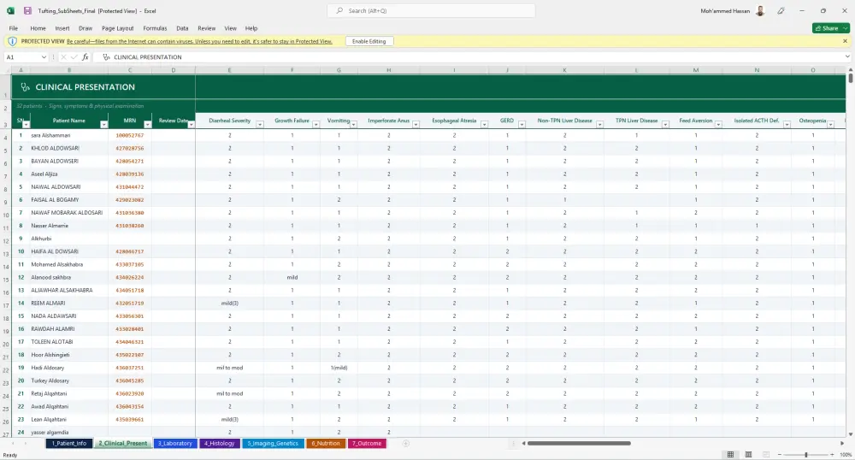Click vertical scrollbar up arrow

pos(850,70)
